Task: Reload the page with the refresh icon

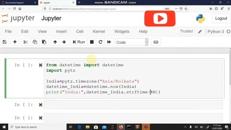Action: pyautogui.click(x=14, y=9)
